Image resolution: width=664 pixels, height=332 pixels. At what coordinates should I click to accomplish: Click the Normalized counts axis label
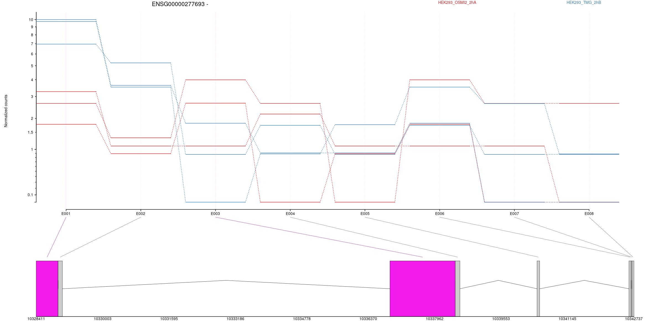6,111
